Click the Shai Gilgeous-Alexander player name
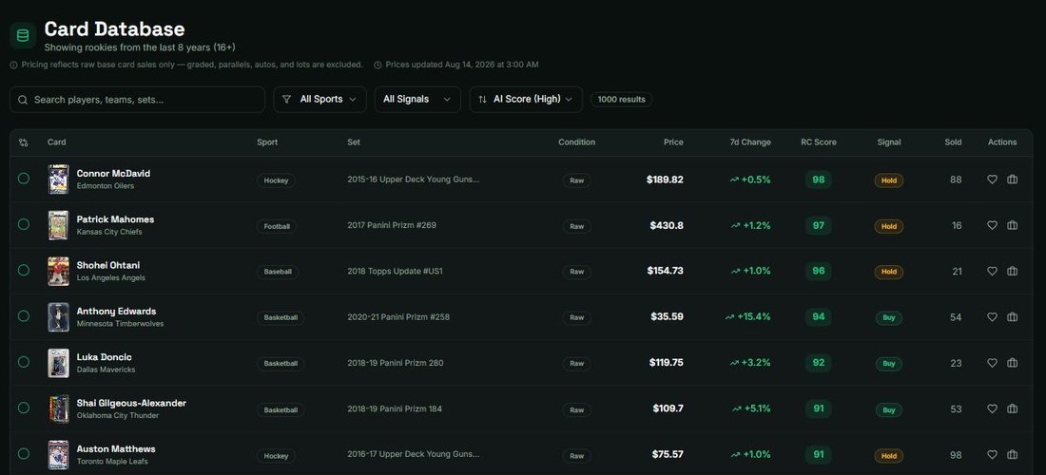Screen dimensions: 1046x475 point(131,403)
